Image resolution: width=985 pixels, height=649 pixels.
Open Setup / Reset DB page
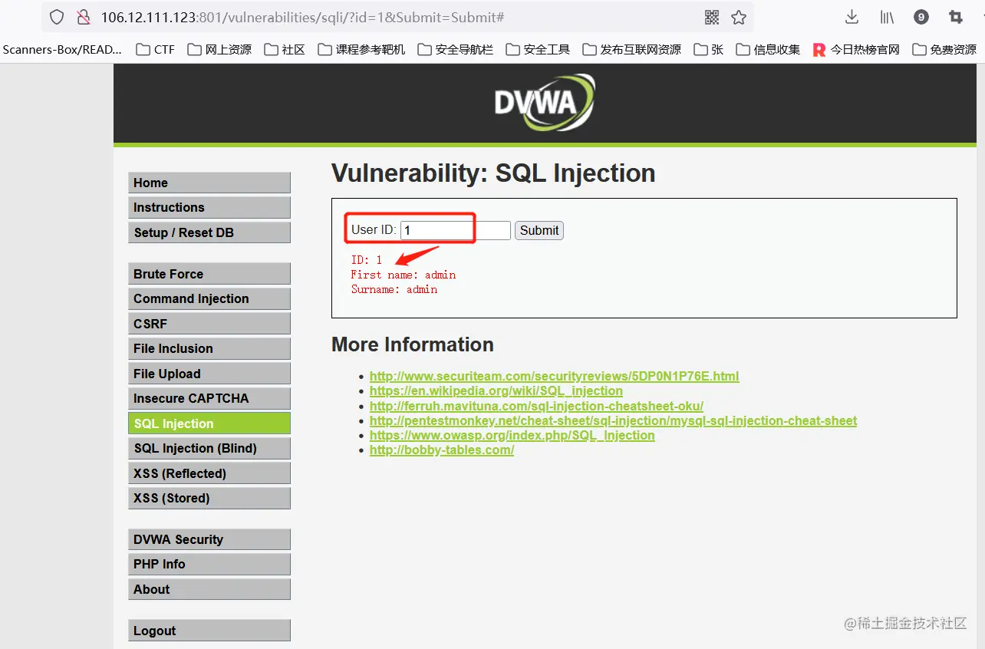point(209,232)
